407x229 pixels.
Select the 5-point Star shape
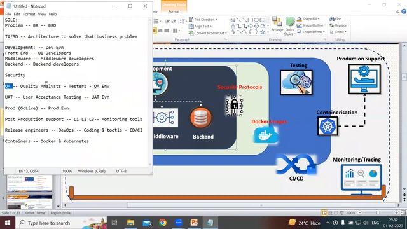263,32
